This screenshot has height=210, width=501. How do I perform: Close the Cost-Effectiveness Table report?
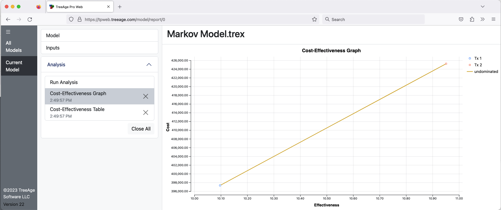click(x=146, y=112)
